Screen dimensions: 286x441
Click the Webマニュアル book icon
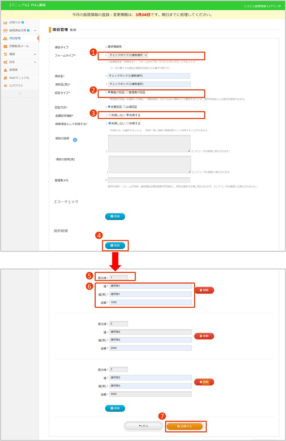pyautogui.click(x=5, y=78)
